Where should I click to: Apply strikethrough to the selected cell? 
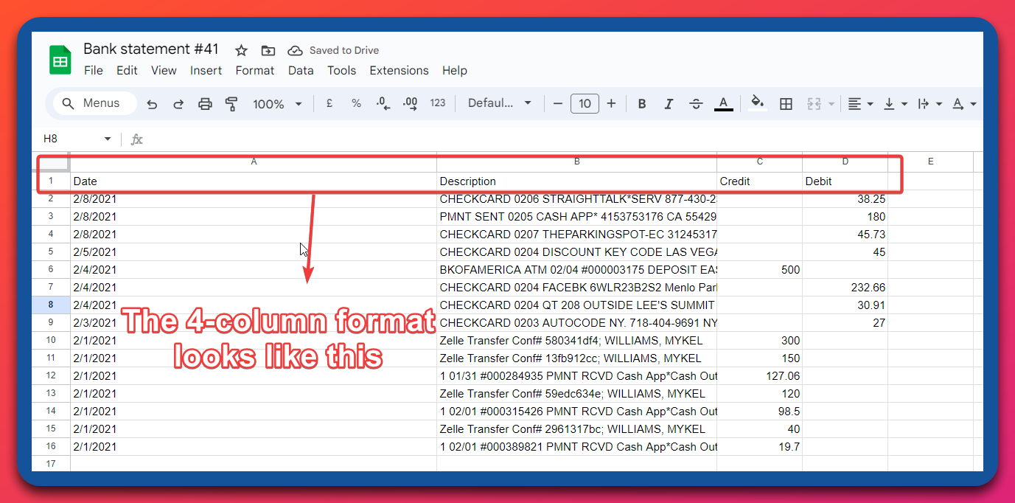click(696, 103)
